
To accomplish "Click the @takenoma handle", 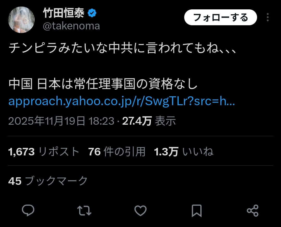I will point(71,26).
